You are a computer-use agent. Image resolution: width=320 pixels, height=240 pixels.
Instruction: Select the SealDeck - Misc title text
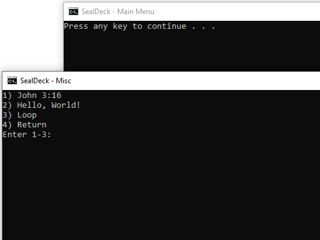pyautogui.click(x=45, y=81)
